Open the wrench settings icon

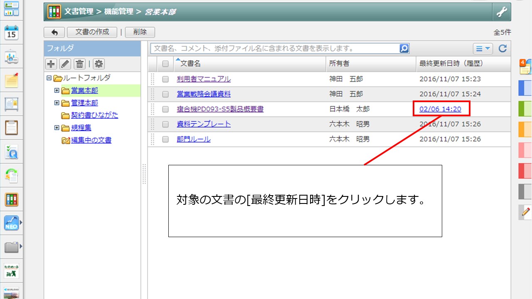502,12
